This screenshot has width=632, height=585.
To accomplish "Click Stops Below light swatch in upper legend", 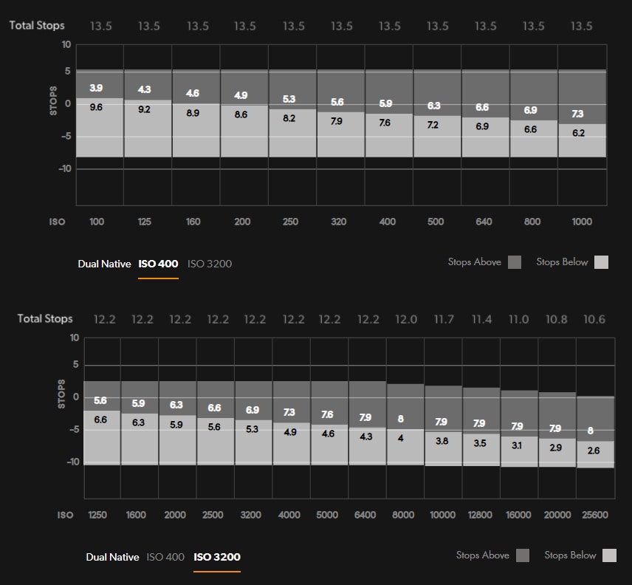I will pyautogui.click(x=601, y=262).
